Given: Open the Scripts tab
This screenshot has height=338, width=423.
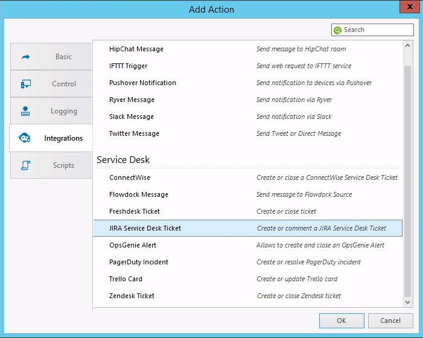Looking at the screenshot, I should pos(51,165).
